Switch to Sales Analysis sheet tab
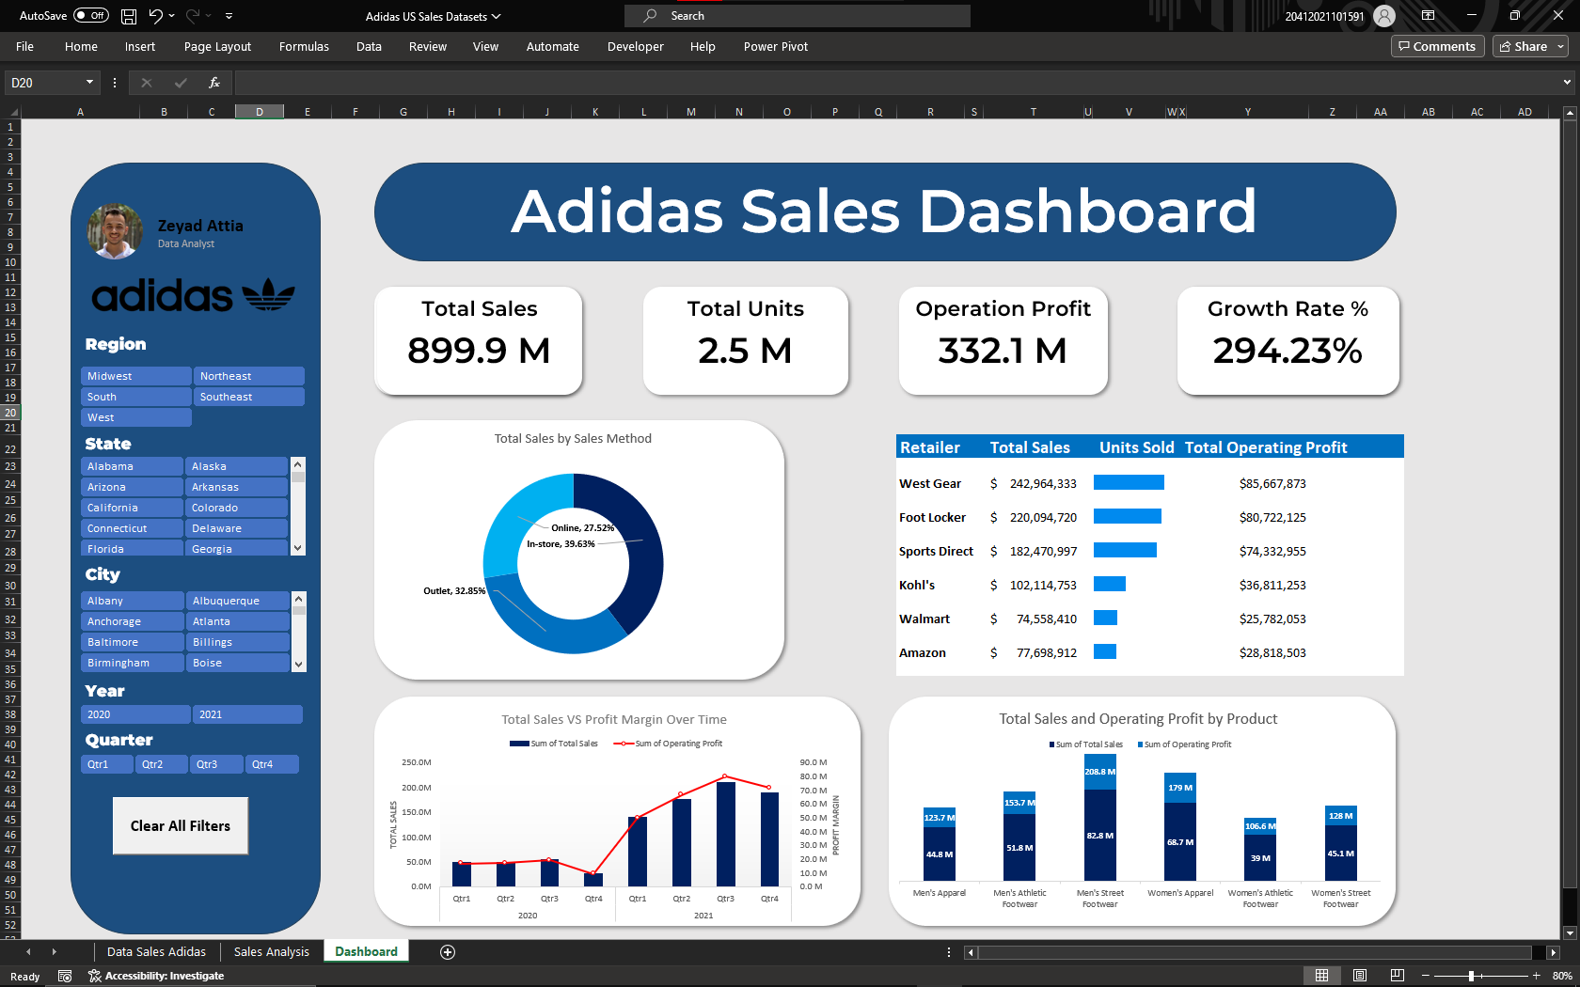 click(271, 952)
